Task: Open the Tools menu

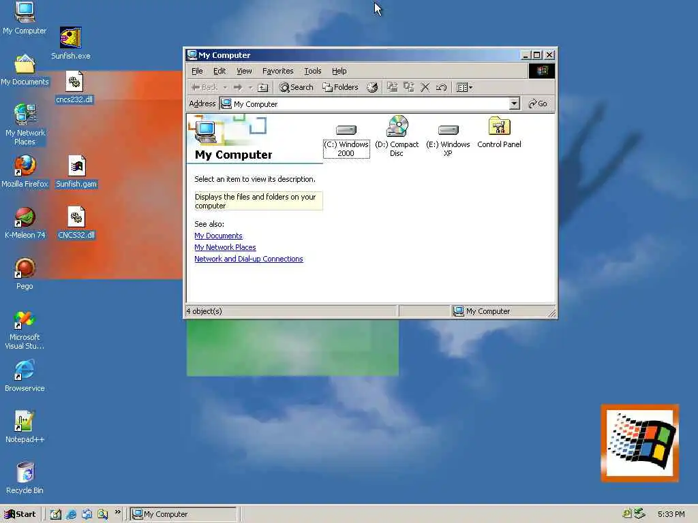Action: pos(312,71)
